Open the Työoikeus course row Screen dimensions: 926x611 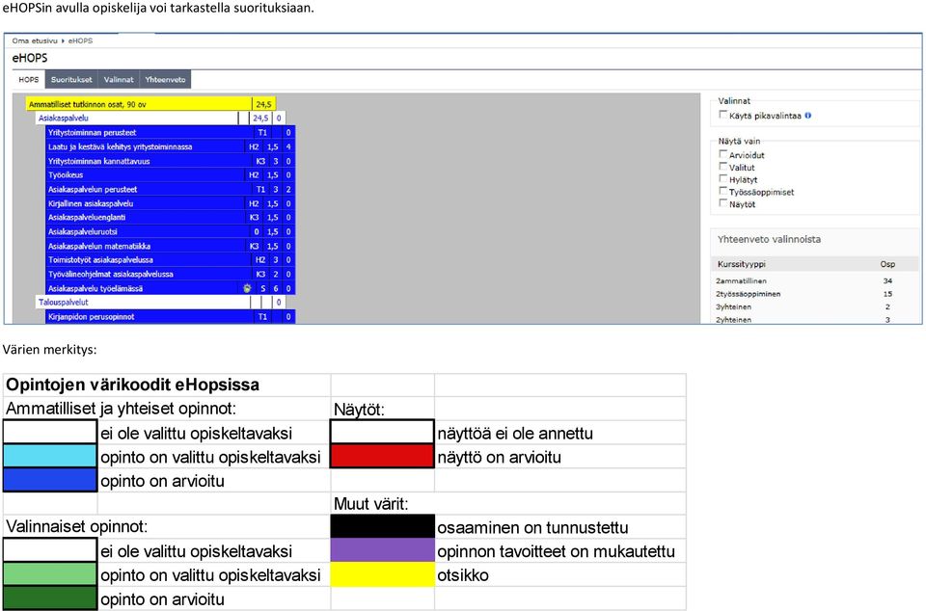click(171, 175)
